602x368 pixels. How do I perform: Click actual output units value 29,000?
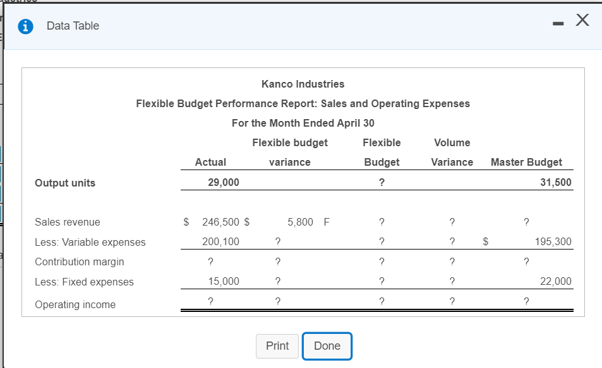point(224,182)
